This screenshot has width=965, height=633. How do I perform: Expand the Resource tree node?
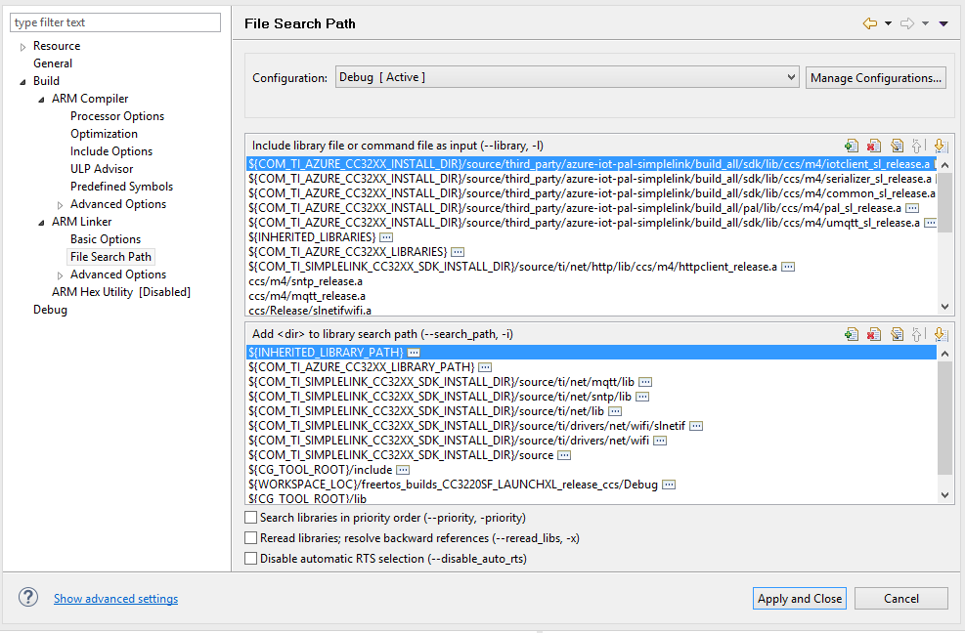pos(23,47)
